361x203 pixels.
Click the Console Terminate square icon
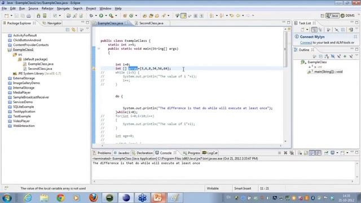tap(279, 153)
